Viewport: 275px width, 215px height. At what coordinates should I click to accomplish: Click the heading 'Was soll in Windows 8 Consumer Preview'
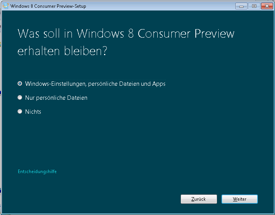click(126, 33)
